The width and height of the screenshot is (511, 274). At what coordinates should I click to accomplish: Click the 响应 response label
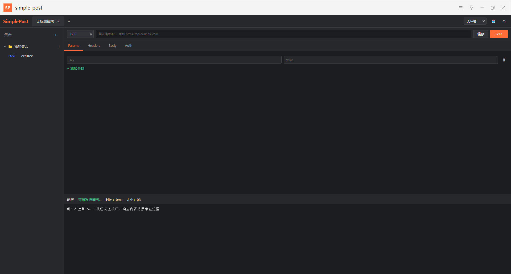click(x=71, y=200)
